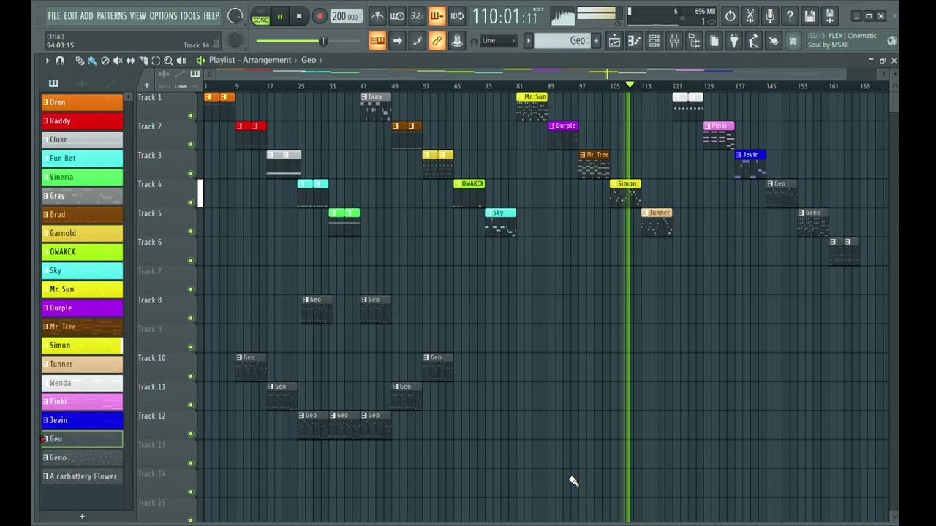This screenshot has width=936, height=526.
Task: Adjust the main volume knob
Action: [235, 16]
